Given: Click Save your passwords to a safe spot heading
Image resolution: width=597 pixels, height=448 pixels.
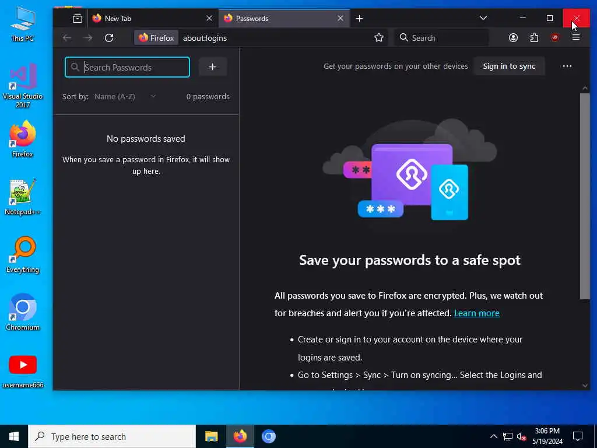Looking at the screenshot, I should pyautogui.click(x=410, y=260).
